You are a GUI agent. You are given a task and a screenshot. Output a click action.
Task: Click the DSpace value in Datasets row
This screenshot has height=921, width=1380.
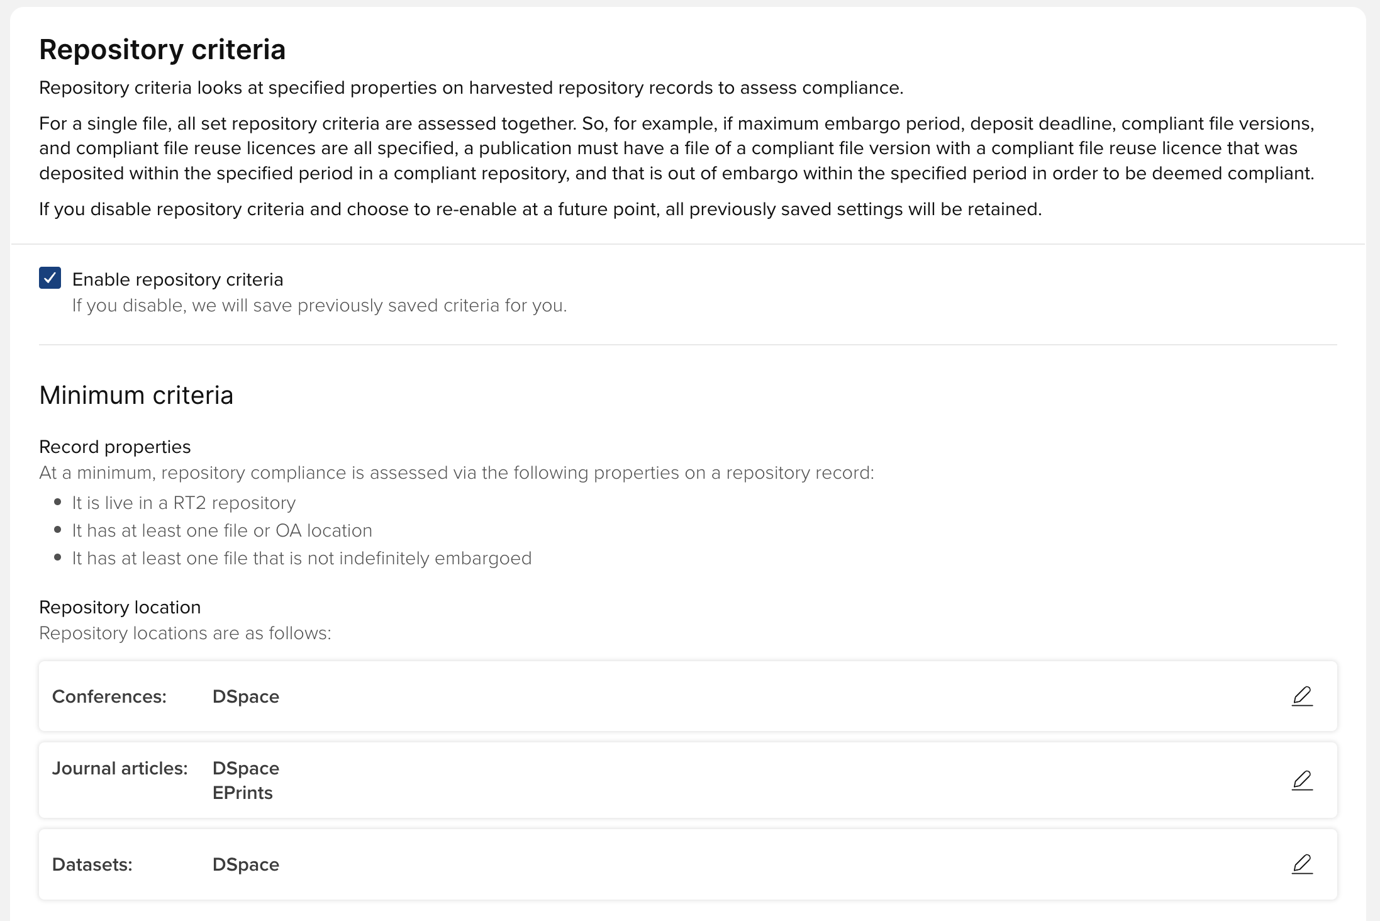(x=245, y=864)
